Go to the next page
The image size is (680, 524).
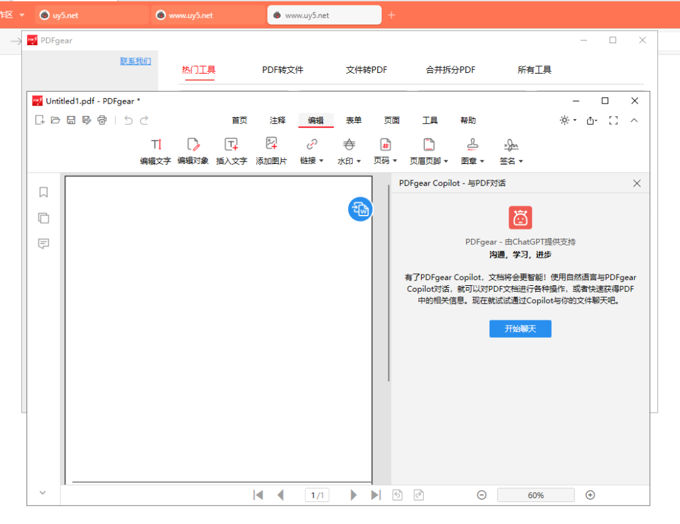[x=353, y=495]
